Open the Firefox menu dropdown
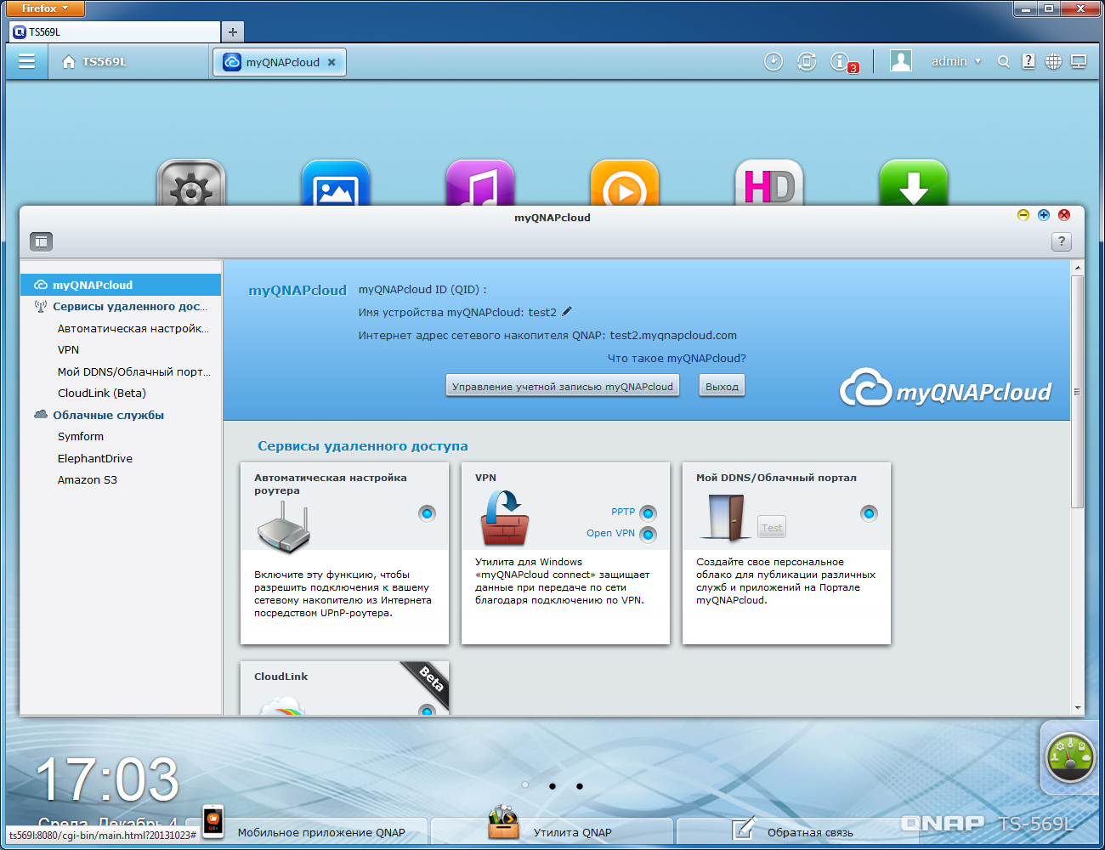1105x850 pixels. (45, 8)
